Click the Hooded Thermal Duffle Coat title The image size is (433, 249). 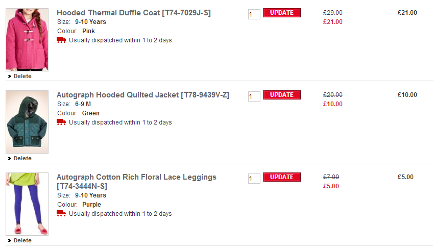point(133,13)
